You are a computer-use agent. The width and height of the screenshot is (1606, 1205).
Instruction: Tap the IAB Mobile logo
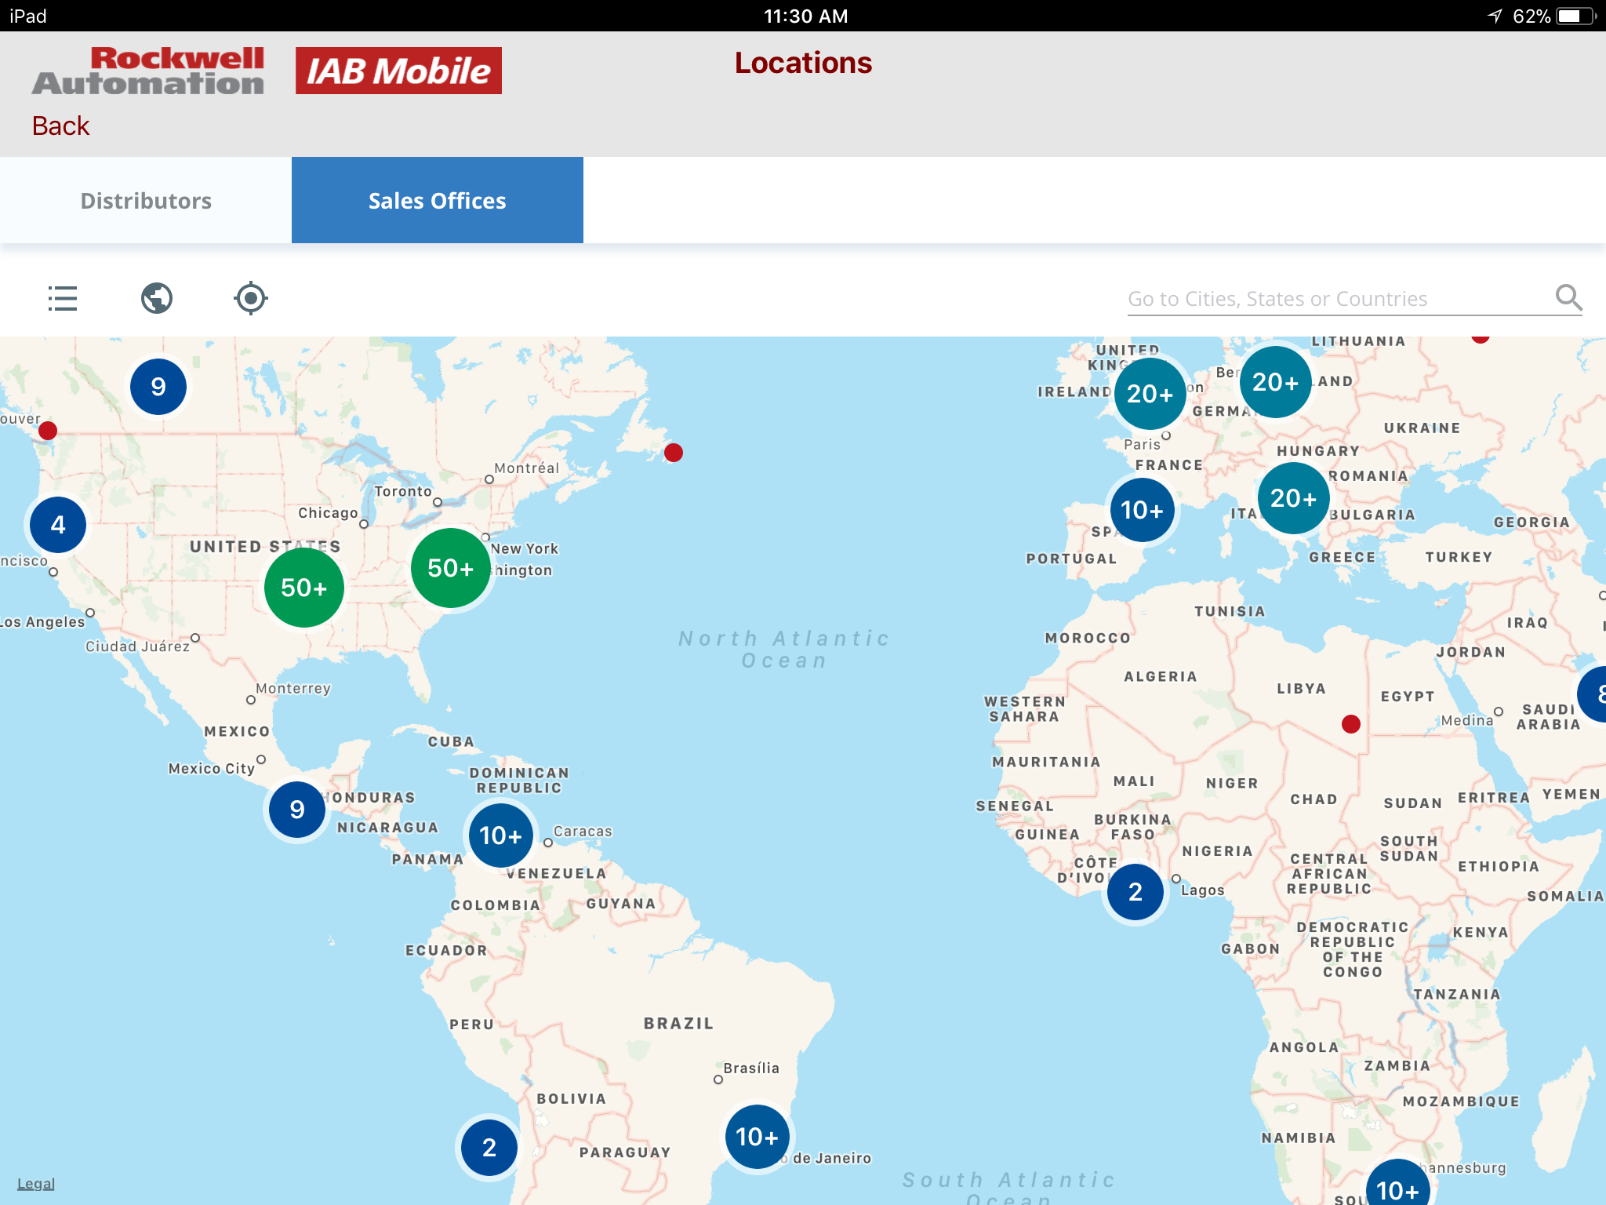coord(398,71)
